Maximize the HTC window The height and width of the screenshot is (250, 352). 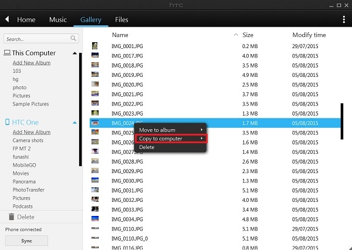click(339, 5)
